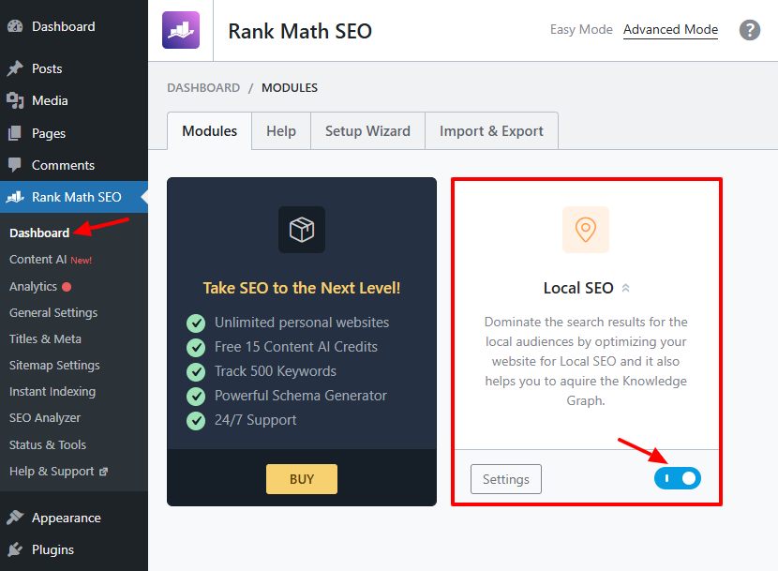Click the Appearance paintbrush icon
The image size is (778, 571).
pyautogui.click(x=15, y=518)
